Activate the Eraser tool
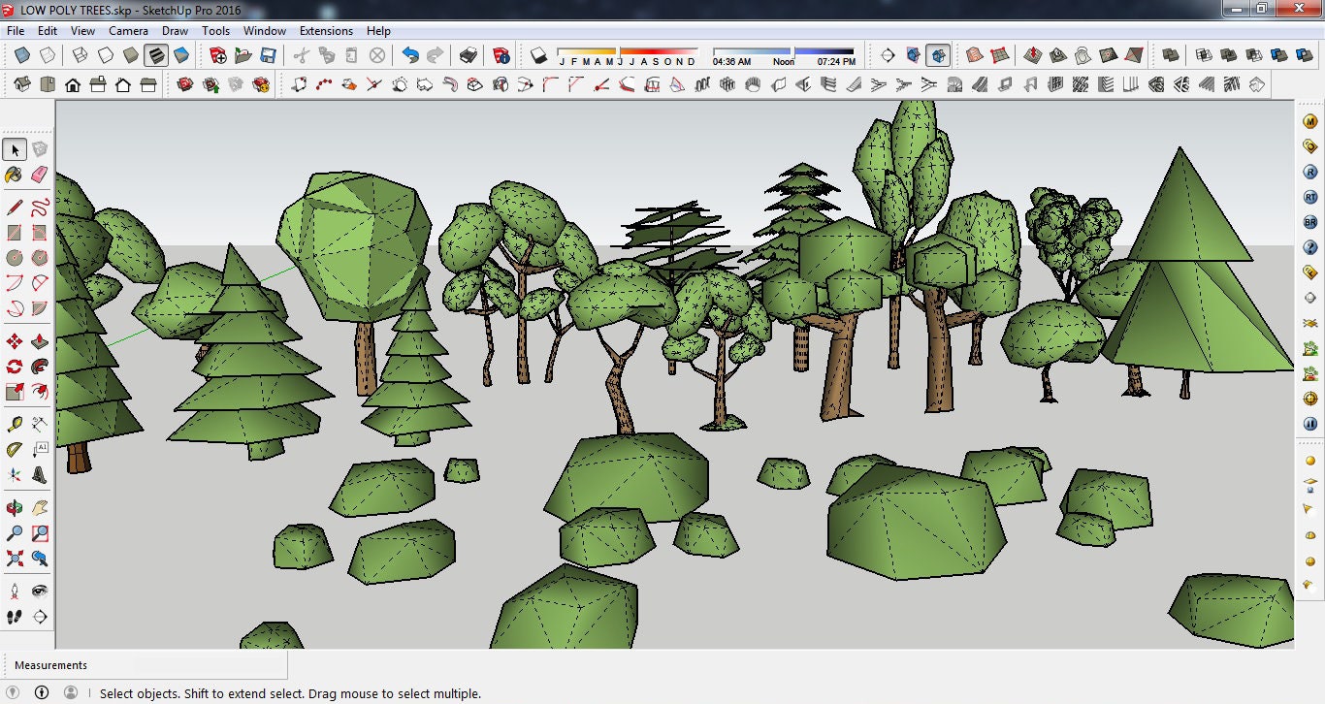The width and height of the screenshot is (1325, 704). (39, 175)
